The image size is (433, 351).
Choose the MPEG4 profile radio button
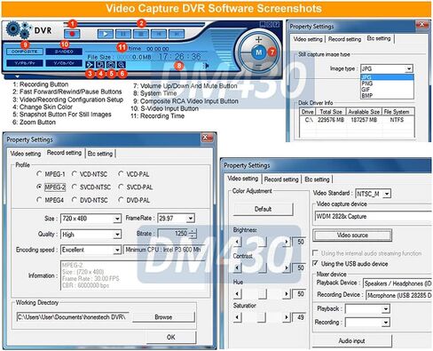(39, 200)
